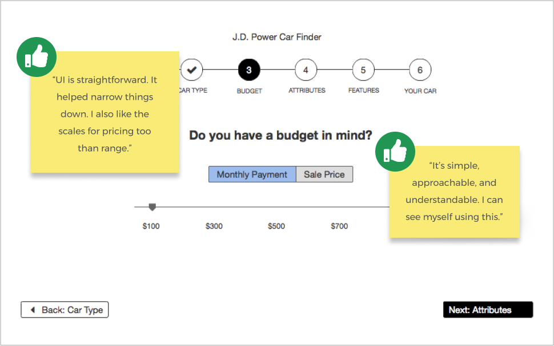Click the $300 slider label

point(214,226)
